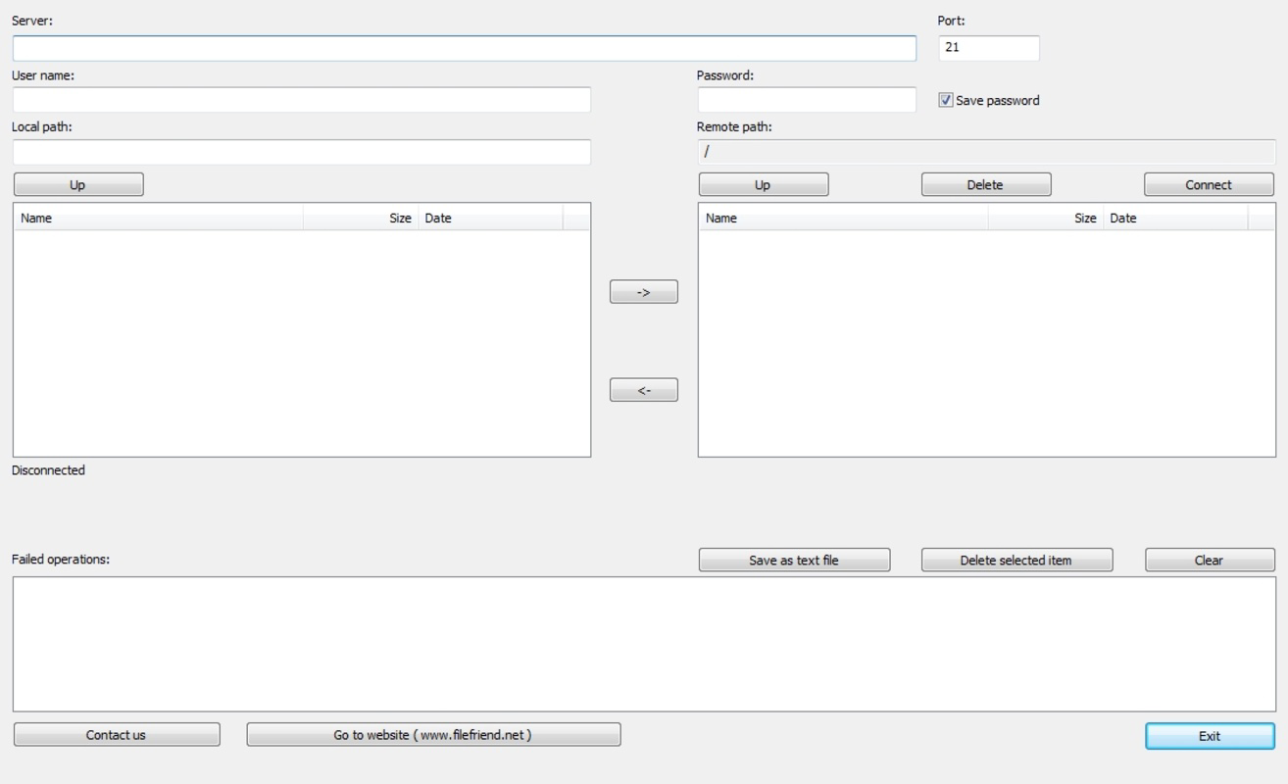Click the Remote path field

coord(987,152)
